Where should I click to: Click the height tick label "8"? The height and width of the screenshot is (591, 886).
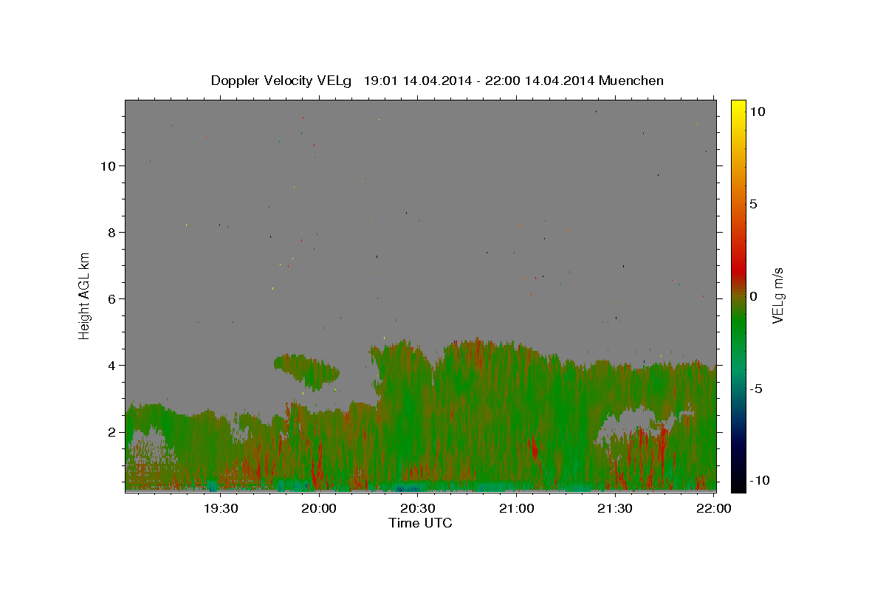click(x=111, y=233)
